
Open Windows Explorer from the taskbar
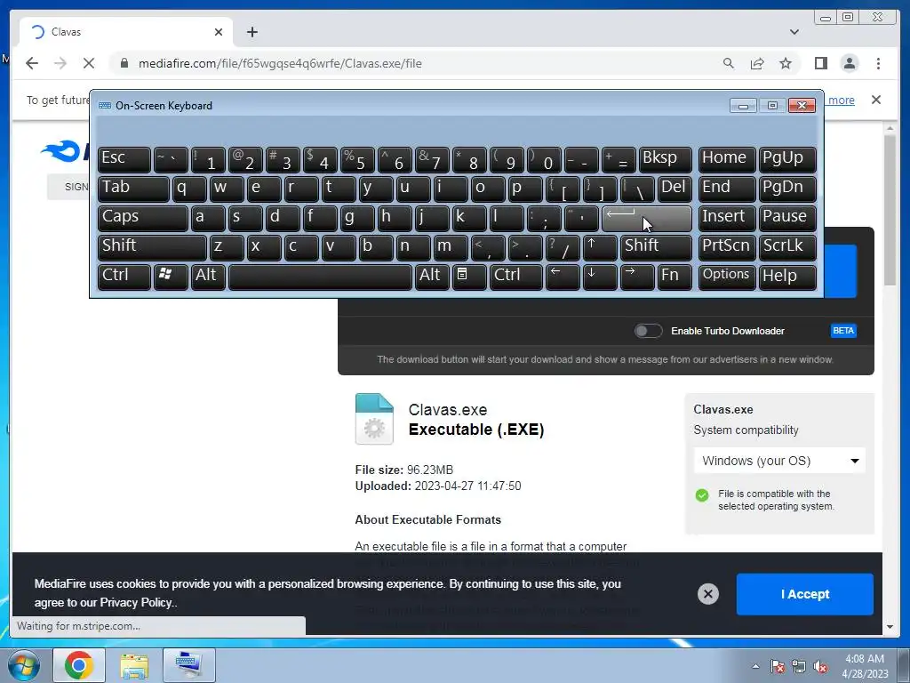pos(134,665)
